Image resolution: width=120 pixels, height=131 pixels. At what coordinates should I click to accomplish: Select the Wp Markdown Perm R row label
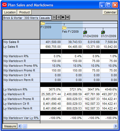(22, 80)
